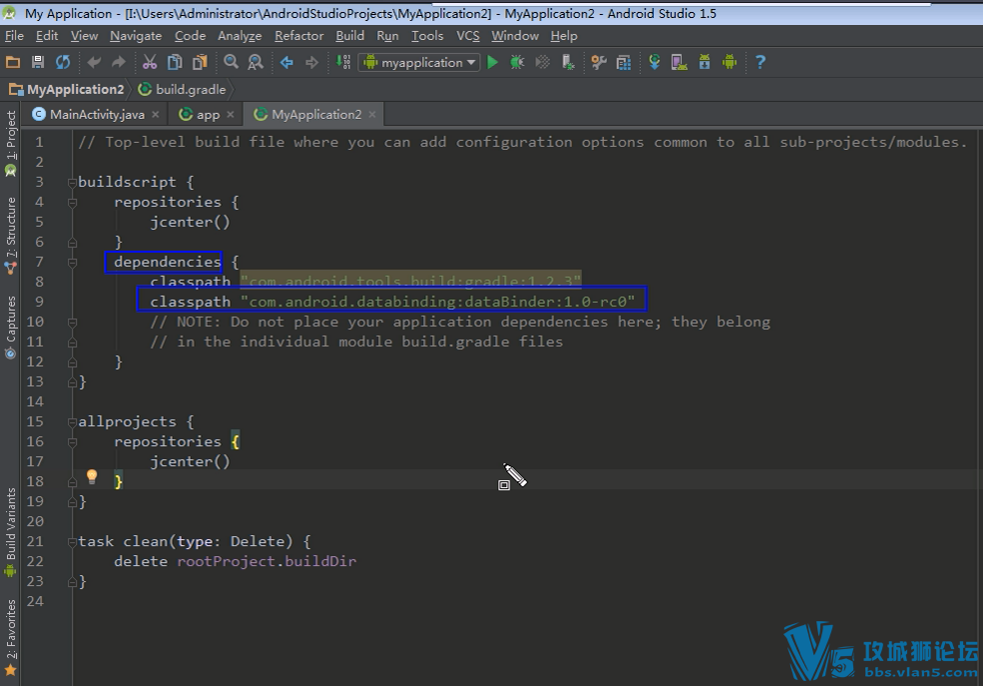
Task: Open the Code menu
Action: click(x=190, y=36)
